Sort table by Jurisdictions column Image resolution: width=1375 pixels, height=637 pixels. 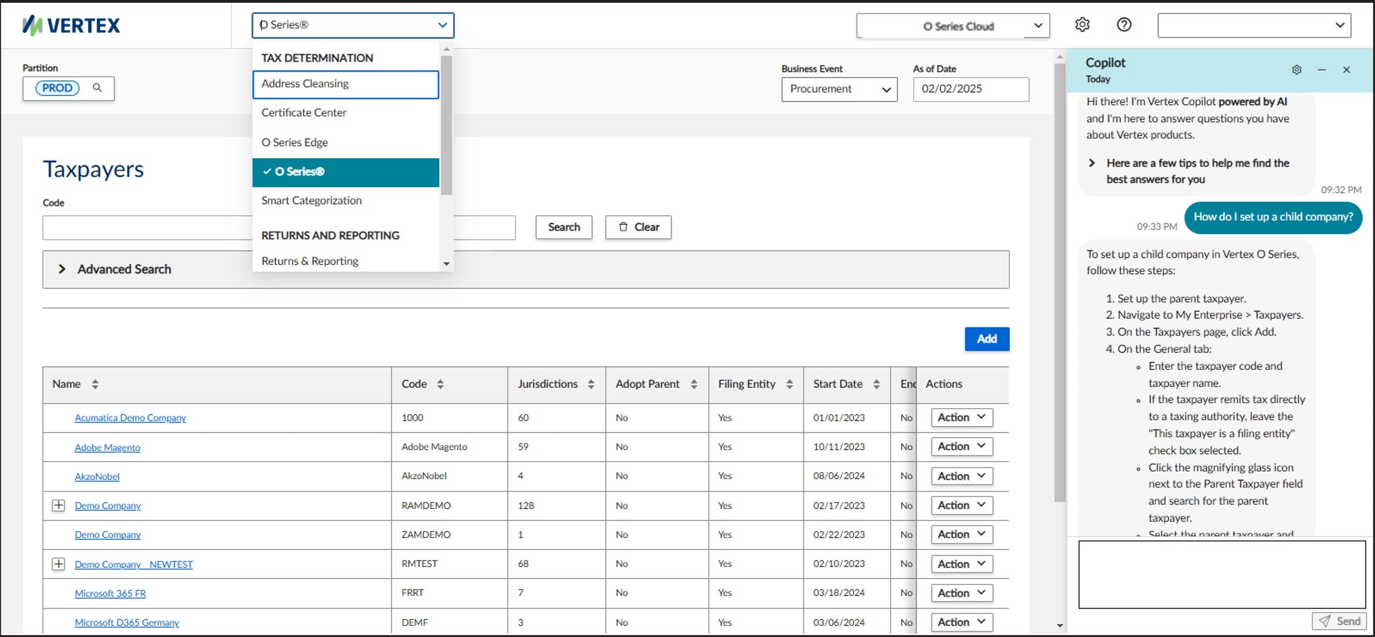(591, 384)
